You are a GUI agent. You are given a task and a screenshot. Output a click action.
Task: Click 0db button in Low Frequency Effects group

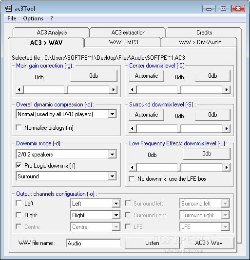(x=207, y=154)
